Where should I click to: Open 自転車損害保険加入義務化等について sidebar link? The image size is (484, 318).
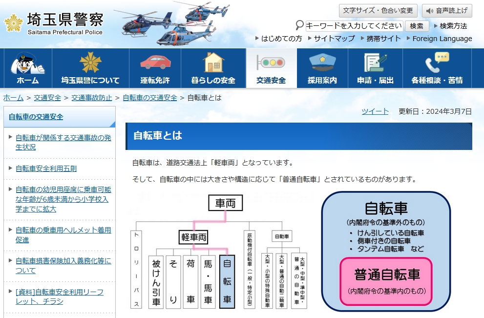click(63, 266)
